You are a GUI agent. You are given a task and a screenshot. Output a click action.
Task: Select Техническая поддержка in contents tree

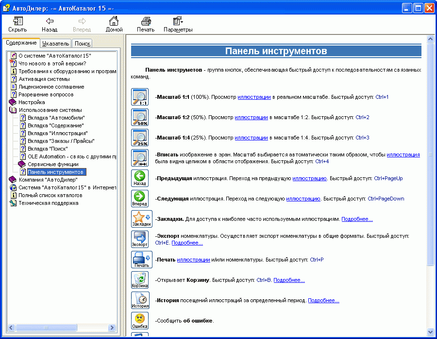[x=48, y=203]
